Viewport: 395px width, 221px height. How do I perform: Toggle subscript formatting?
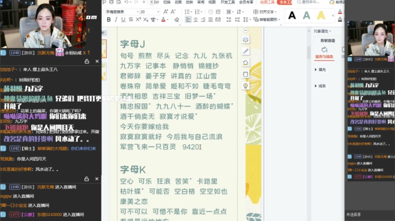[x=145, y=20]
